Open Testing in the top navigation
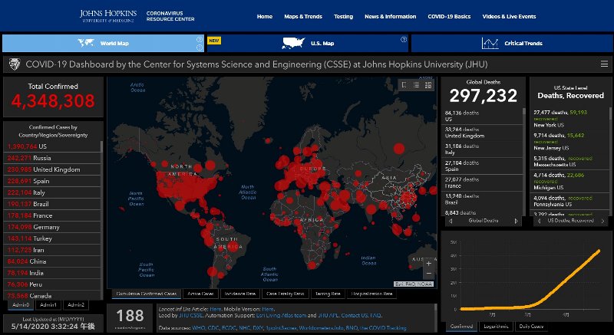Image resolution: width=614 pixels, height=335 pixels. tap(343, 16)
